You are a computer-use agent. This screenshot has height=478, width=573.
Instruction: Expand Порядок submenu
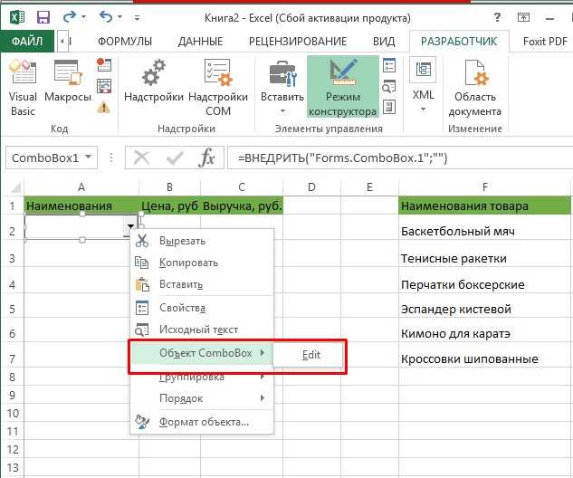[202, 398]
